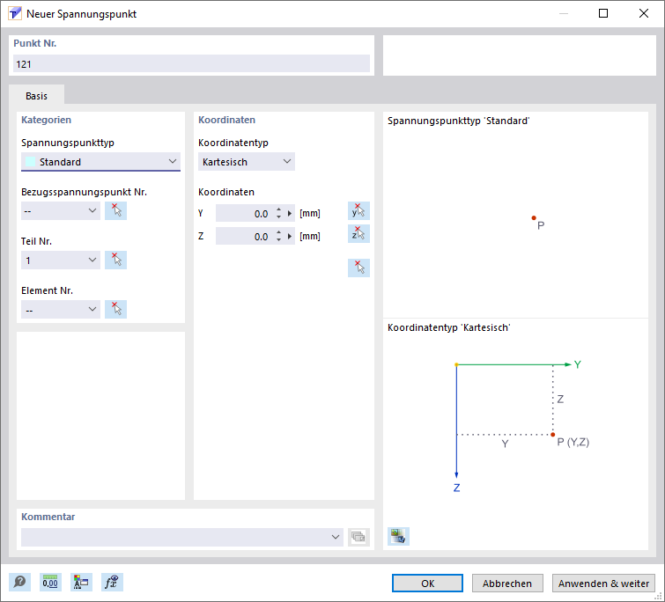Screen dimensions: 665x602
Task: Click Abbrechen button
Action: pos(507,584)
